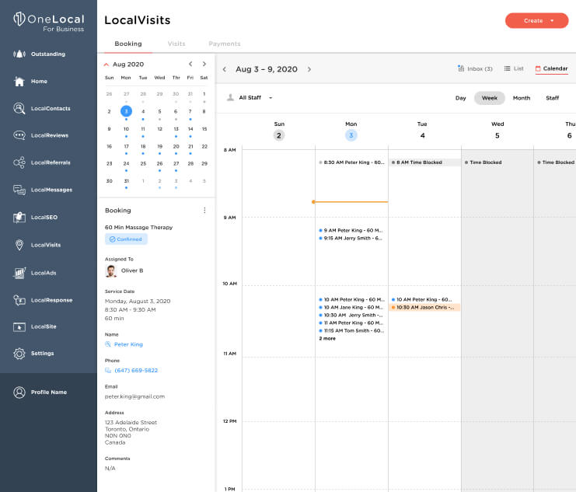Open Settings gear icon
This screenshot has height=492, width=576.
click(19, 354)
